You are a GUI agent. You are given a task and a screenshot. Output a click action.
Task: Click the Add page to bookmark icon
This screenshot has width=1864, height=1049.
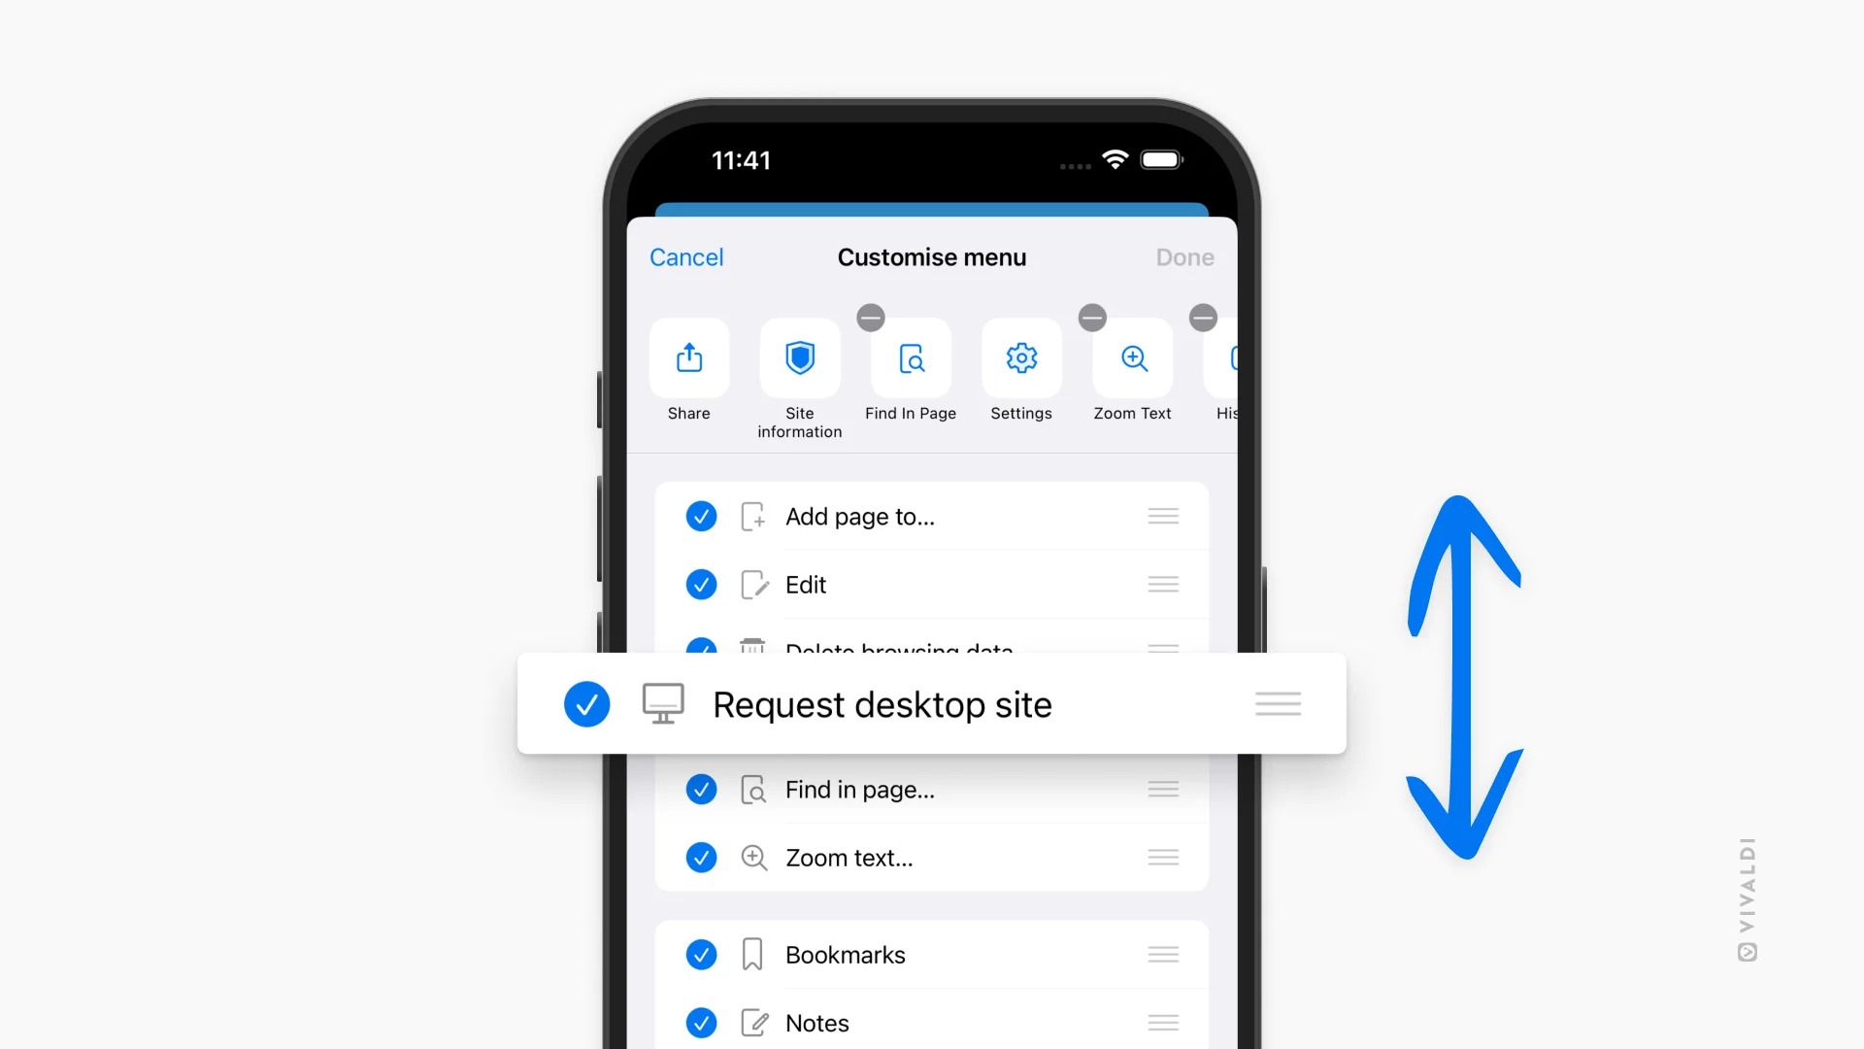tap(750, 515)
